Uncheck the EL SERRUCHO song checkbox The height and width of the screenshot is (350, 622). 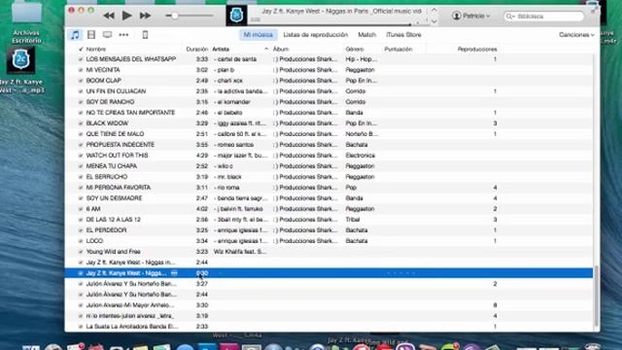pos(81,177)
